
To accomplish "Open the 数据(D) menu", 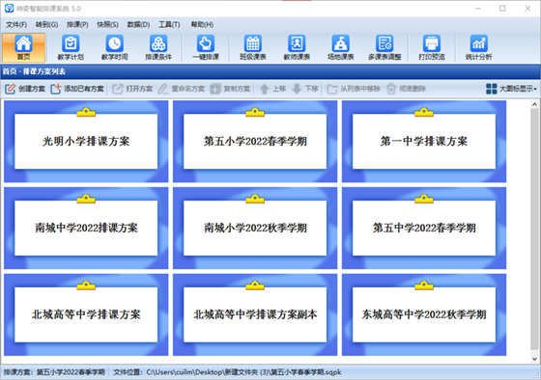I will [x=138, y=24].
